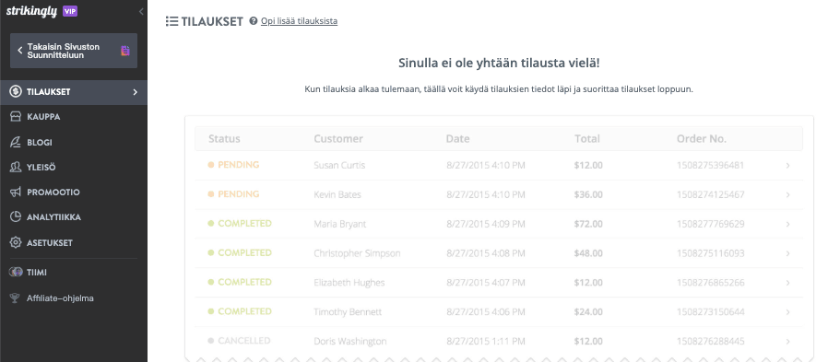This screenshot has width=816, height=362.
Task: Click the Kauppa storefront icon
Action: (x=16, y=117)
